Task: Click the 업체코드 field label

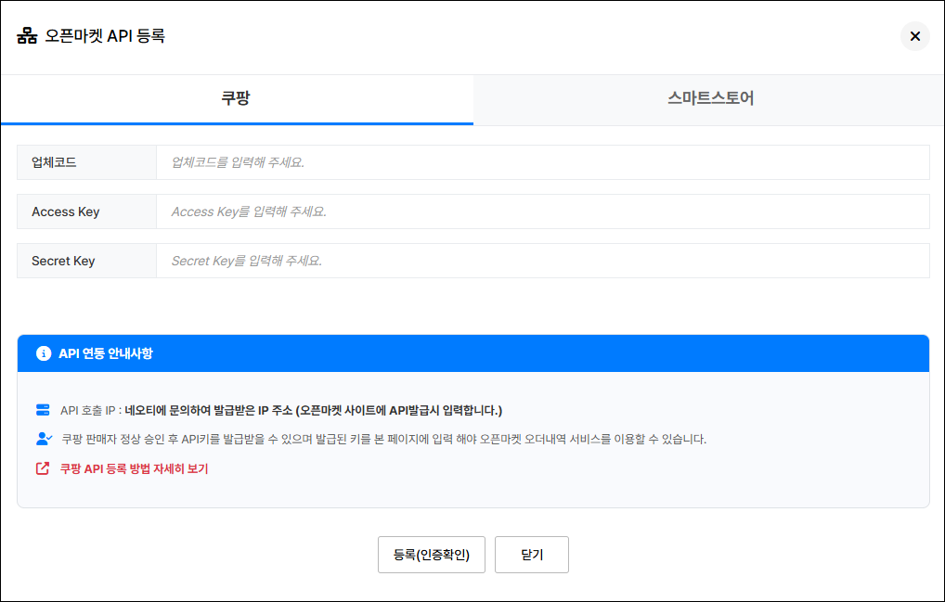Action: (x=54, y=162)
